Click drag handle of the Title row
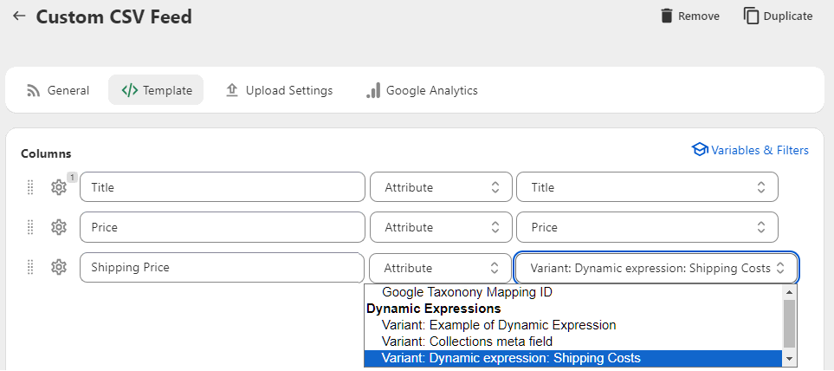 click(x=30, y=187)
